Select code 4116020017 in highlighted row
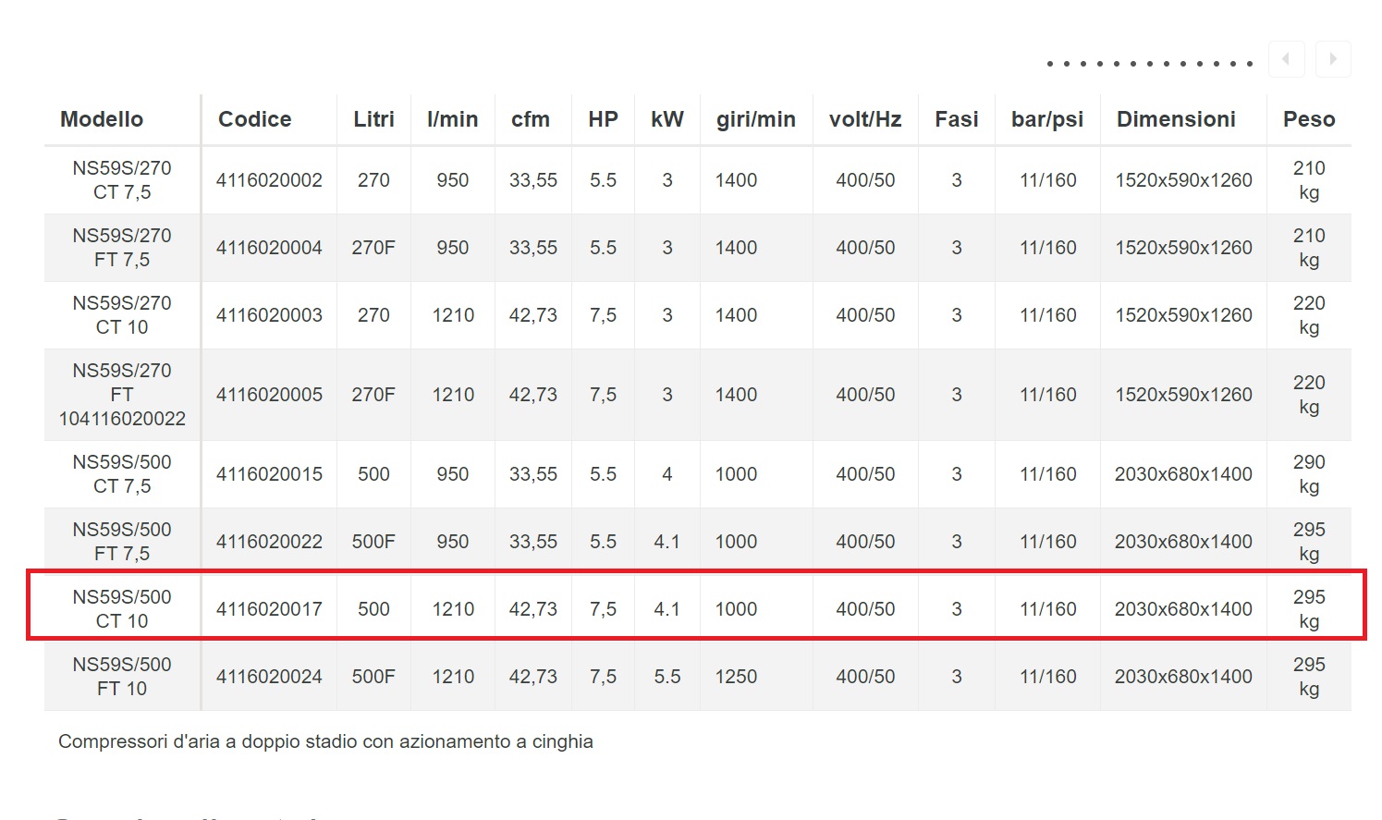Image resolution: width=1382 pixels, height=820 pixels. [x=269, y=609]
